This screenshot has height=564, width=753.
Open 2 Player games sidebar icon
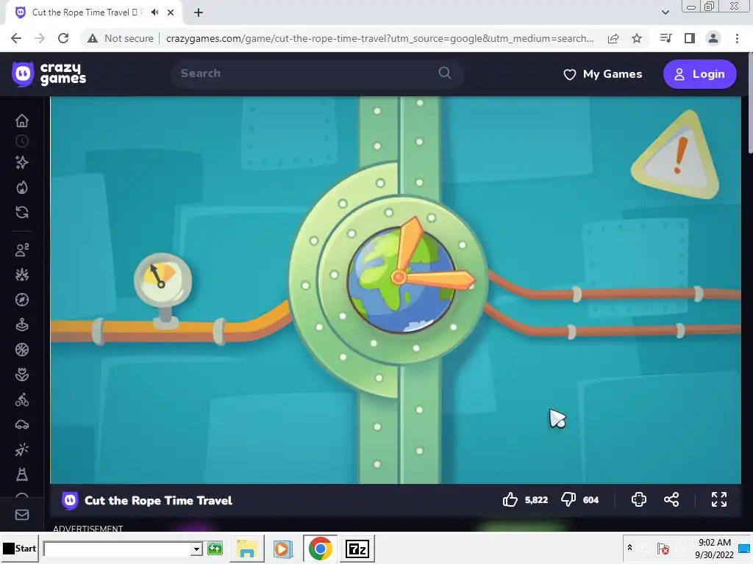click(x=21, y=250)
